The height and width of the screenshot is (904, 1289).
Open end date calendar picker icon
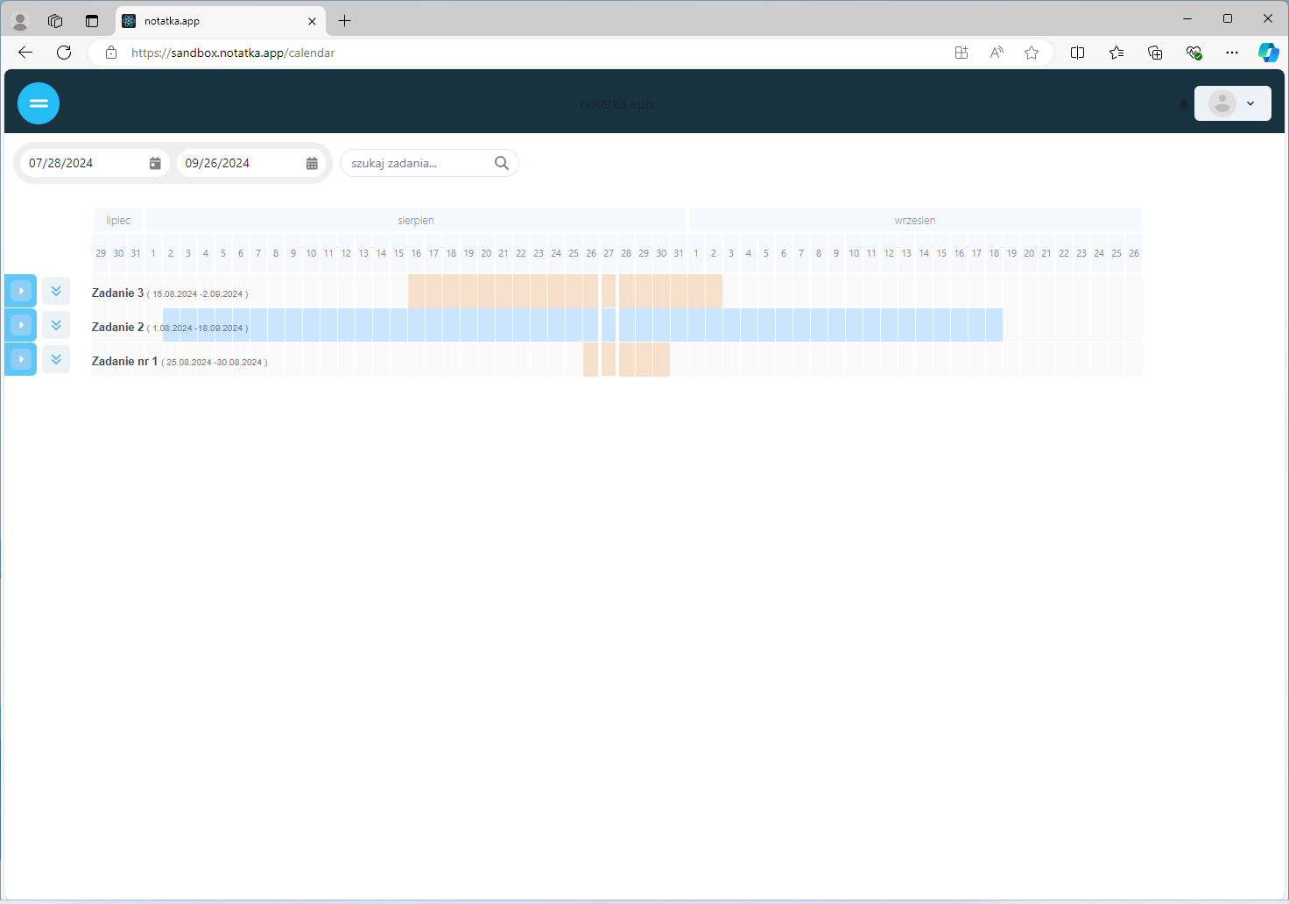(x=312, y=163)
